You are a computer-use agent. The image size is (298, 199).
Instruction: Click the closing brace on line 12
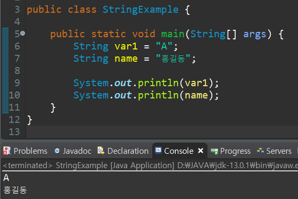coord(29,120)
